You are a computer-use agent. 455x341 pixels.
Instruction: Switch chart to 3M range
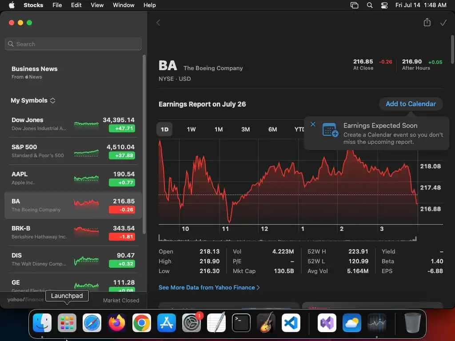point(245,129)
